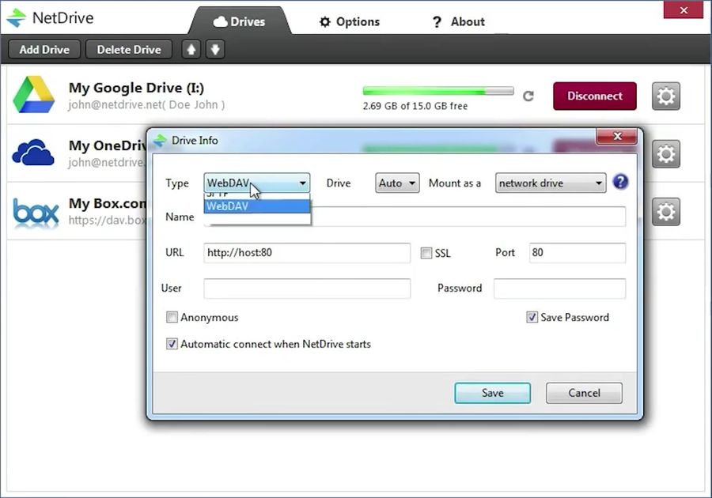Choose WebDAV in the open Type list
The height and width of the screenshot is (498, 712).
257,206
